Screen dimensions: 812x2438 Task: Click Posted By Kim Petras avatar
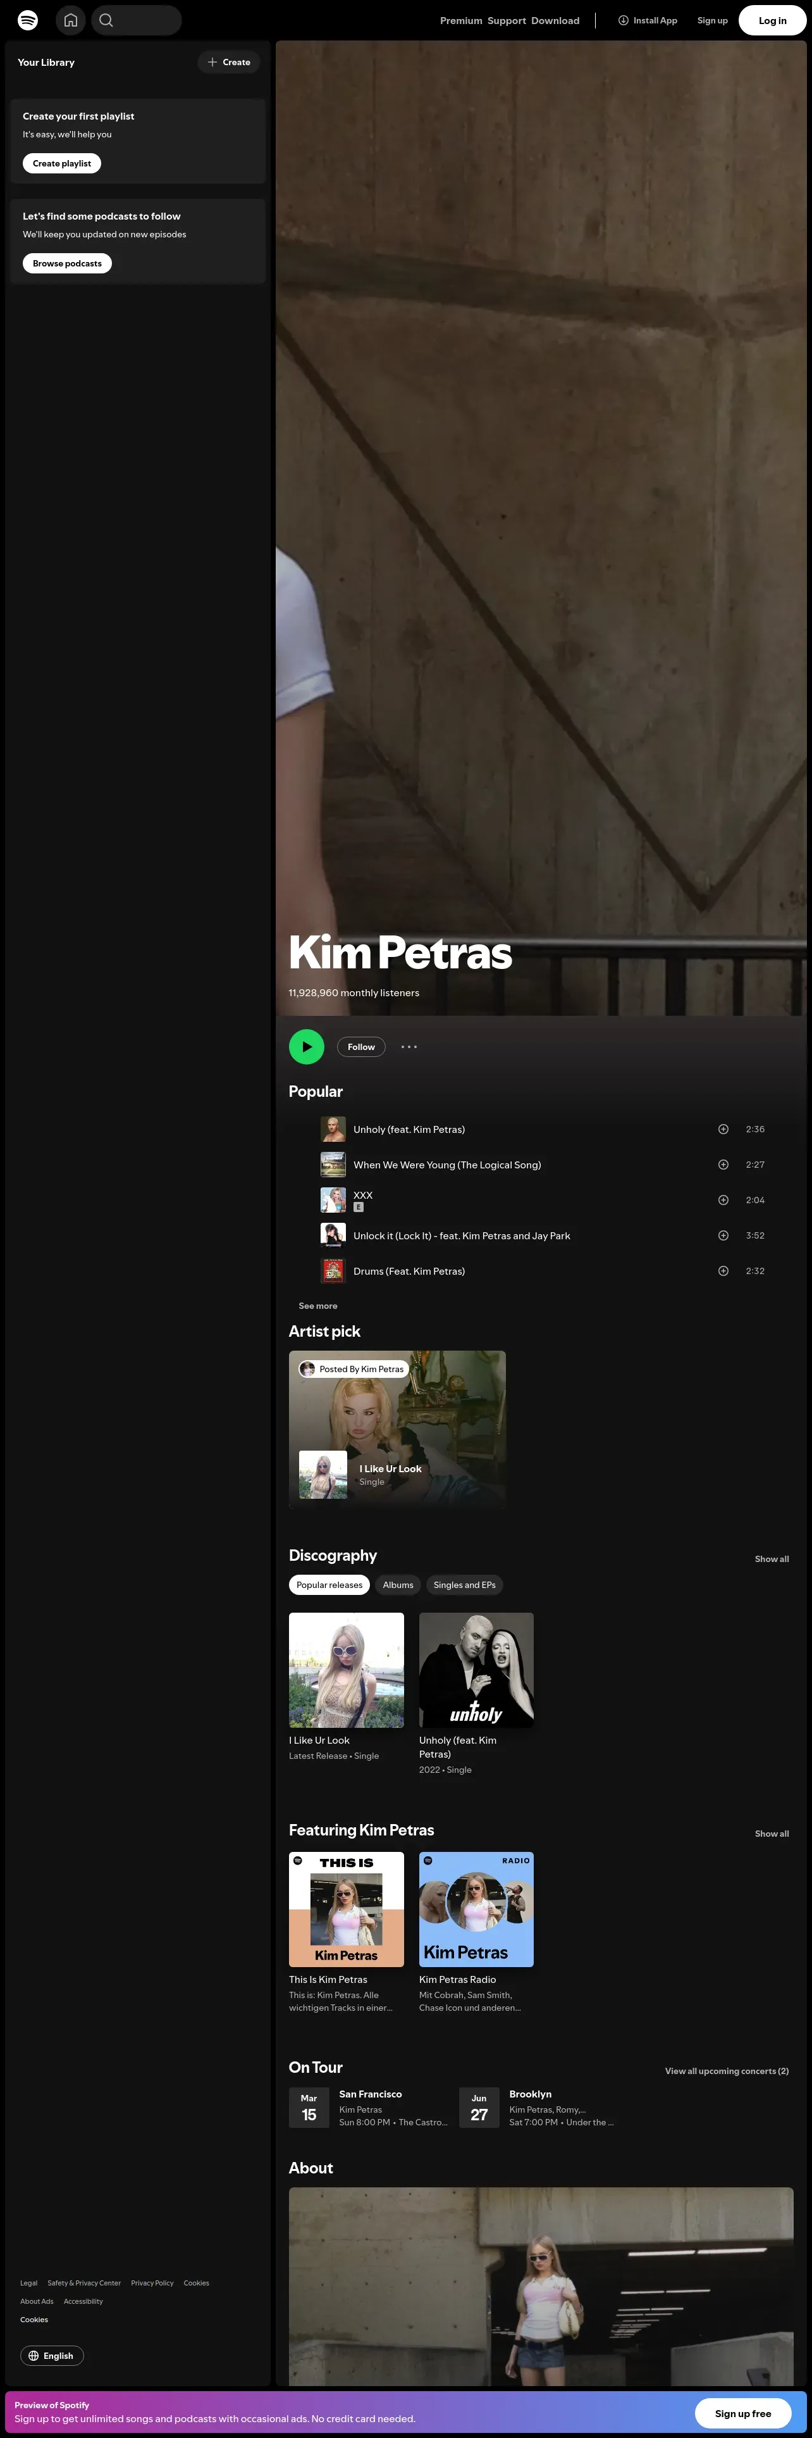(307, 1368)
